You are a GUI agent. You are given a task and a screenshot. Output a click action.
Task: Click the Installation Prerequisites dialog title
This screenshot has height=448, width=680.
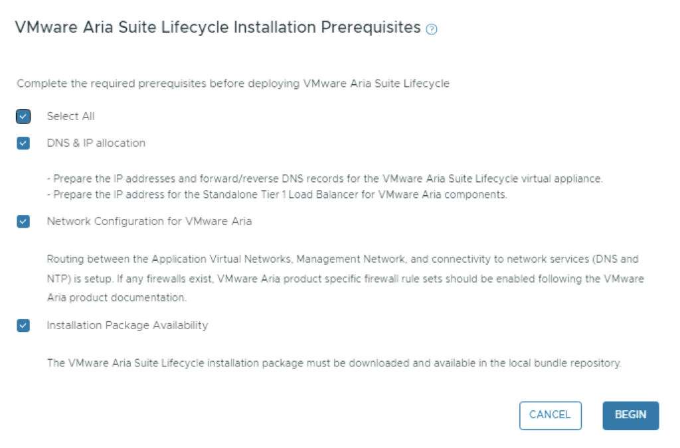pyautogui.click(x=218, y=27)
